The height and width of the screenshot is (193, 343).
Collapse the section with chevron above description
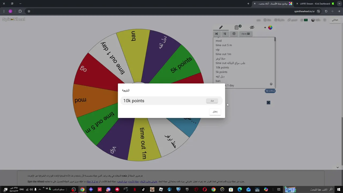337,168
